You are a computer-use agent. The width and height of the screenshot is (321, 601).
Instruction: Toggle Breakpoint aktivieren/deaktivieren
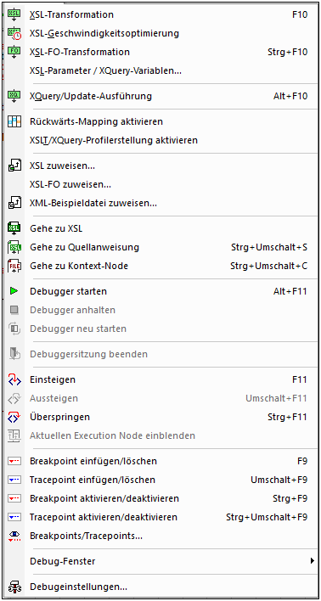160,498
